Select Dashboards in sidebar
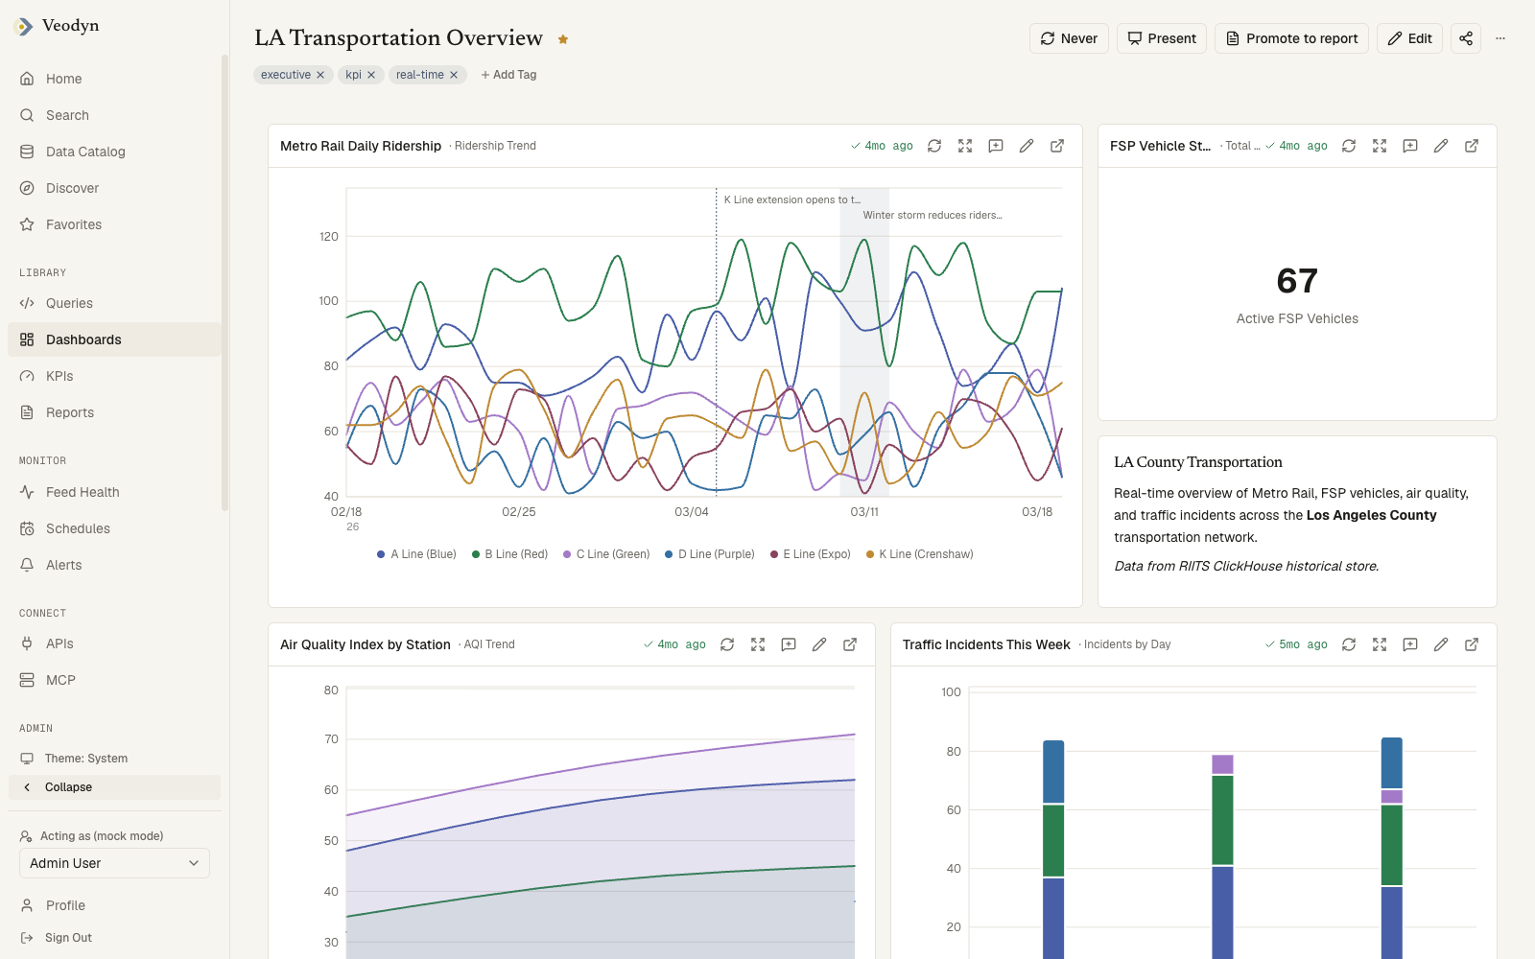The width and height of the screenshot is (1535, 959). (x=114, y=339)
